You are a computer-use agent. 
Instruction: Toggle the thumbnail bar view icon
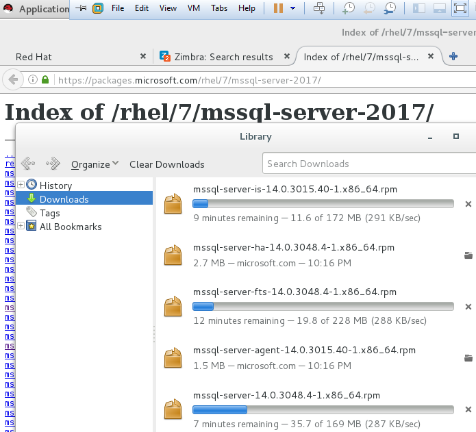[x=439, y=8]
